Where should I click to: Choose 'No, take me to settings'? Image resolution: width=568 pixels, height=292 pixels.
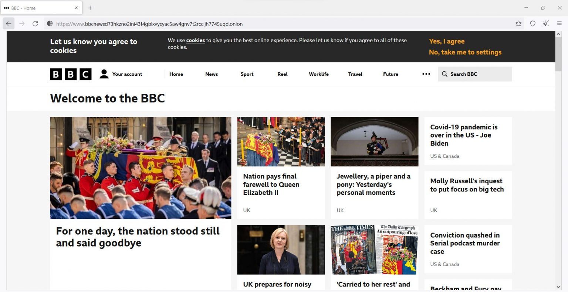coord(465,52)
